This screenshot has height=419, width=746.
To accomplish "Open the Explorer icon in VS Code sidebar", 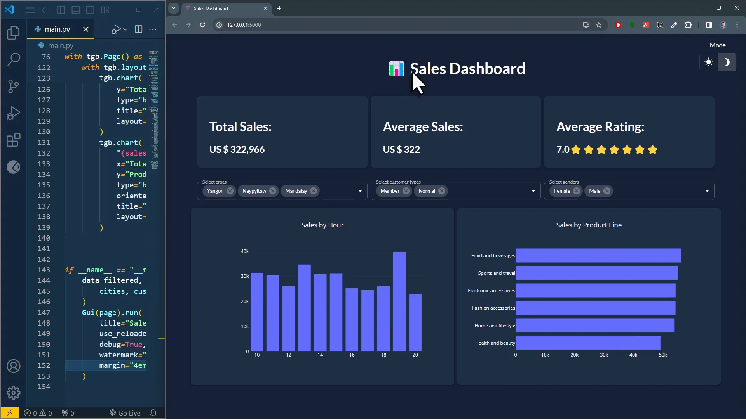I will pos(14,33).
